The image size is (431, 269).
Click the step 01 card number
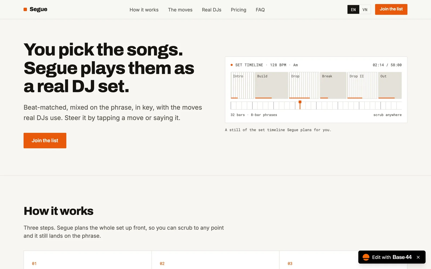[x=34, y=264]
